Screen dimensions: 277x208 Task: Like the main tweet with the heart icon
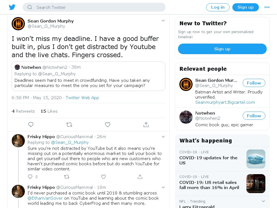click(x=108, y=125)
